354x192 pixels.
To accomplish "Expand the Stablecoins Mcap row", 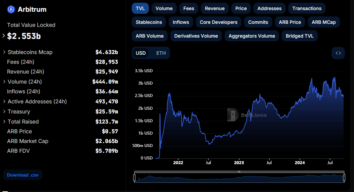I will click(x=4, y=52).
